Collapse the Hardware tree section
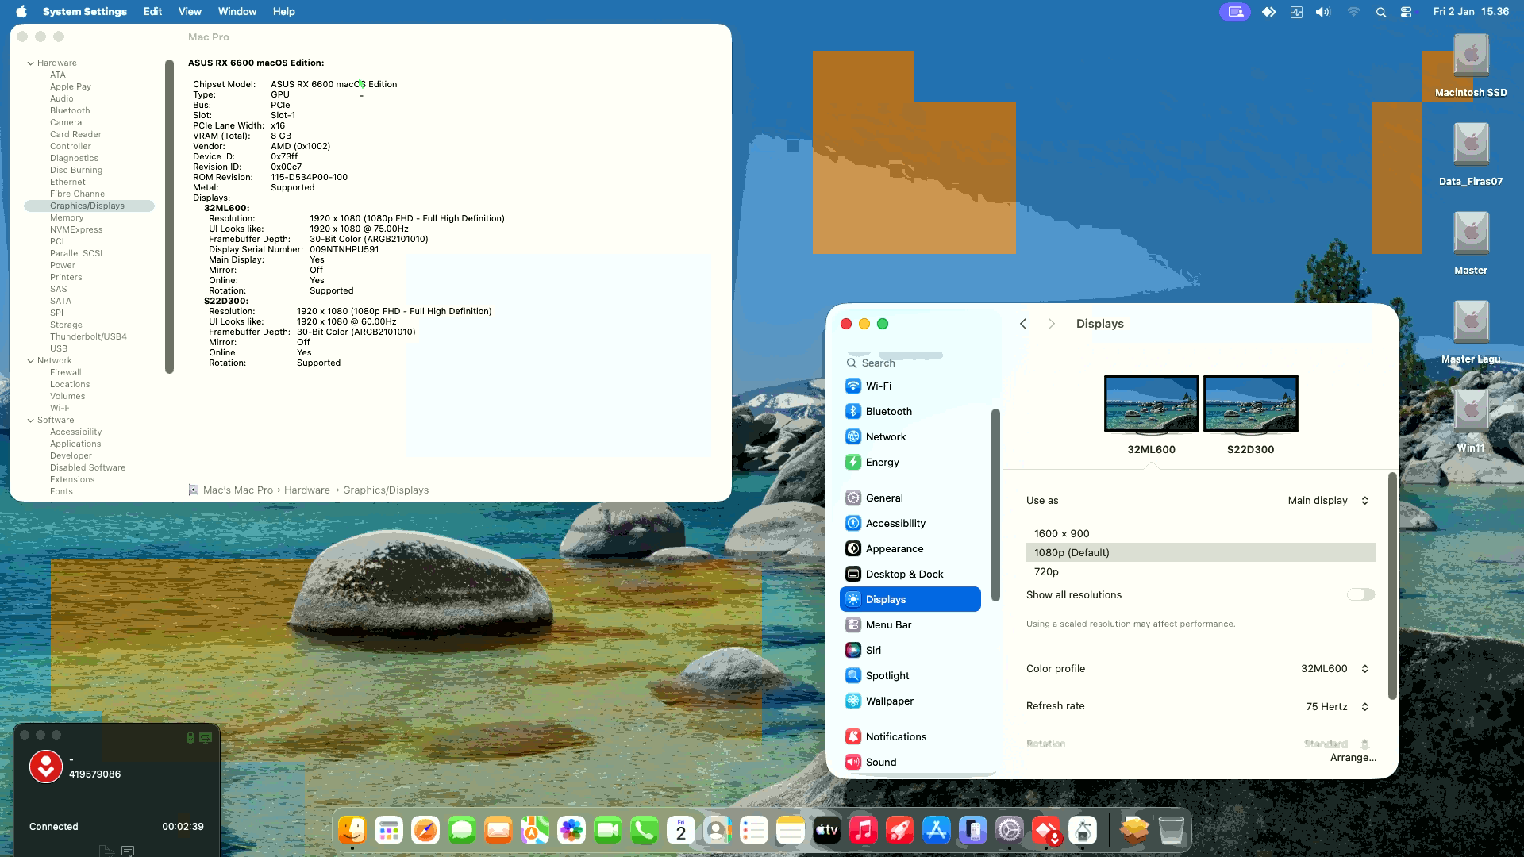This screenshot has height=857, width=1524. tap(31, 63)
